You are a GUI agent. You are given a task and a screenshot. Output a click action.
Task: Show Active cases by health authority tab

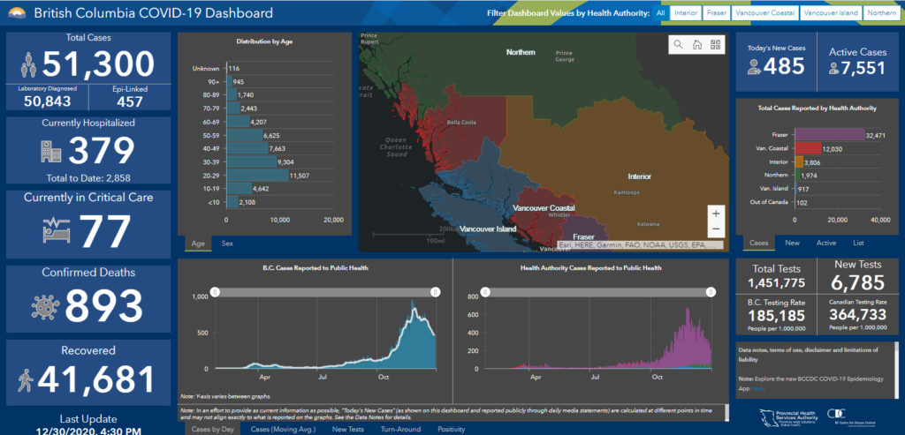825,243
